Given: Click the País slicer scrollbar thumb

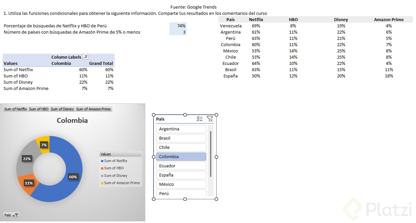Looking at the screenshot, I should pyautogui.click(x=210, y=153).
